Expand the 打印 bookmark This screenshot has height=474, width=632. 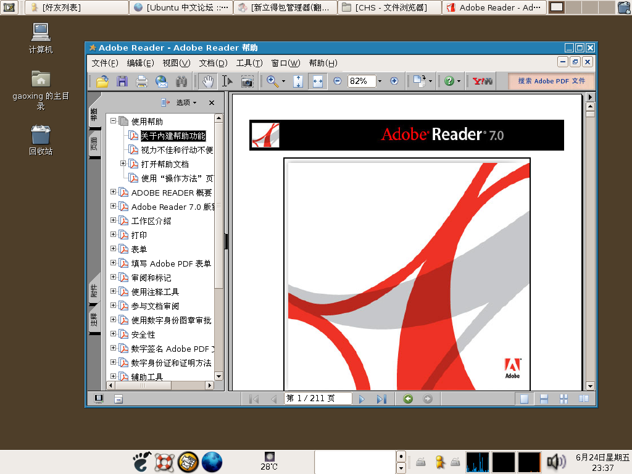(114, 234)
